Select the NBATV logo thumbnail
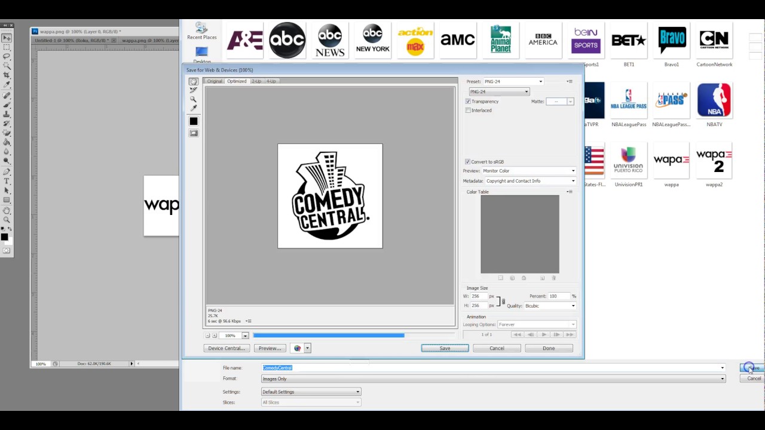The width and height of the screenshot is (765, 430). 714,100
